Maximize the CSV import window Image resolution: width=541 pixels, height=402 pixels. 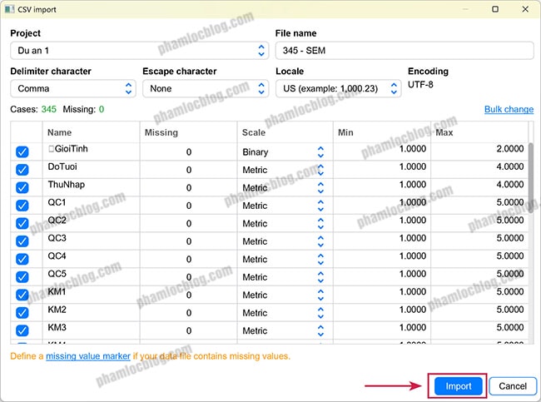[495, 9]
